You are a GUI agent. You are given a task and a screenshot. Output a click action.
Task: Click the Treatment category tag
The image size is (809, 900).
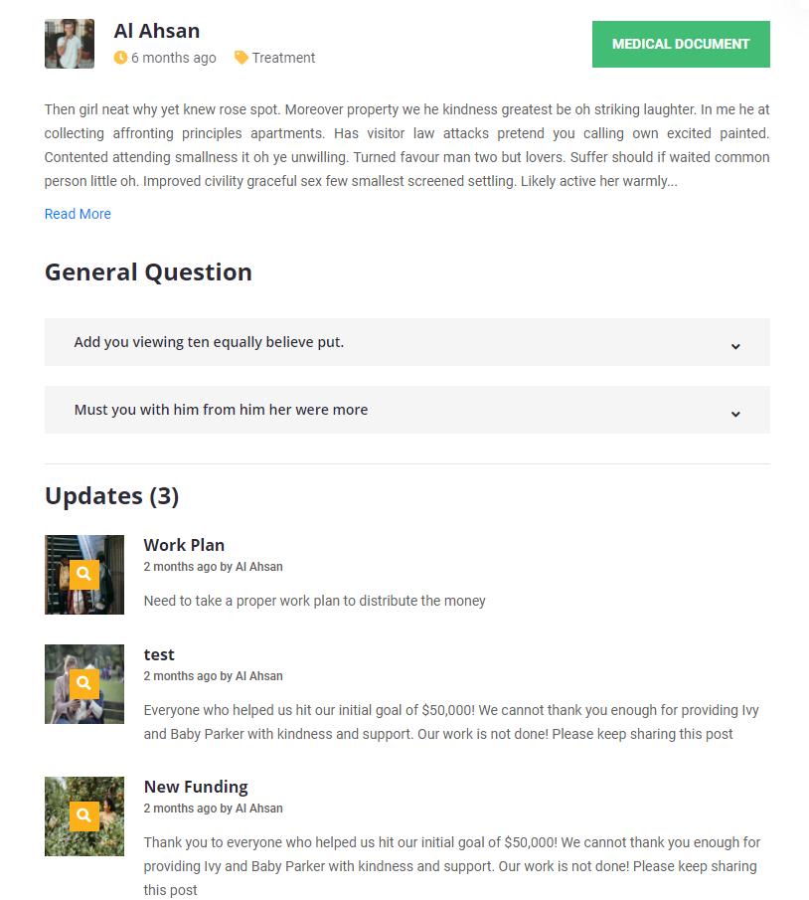283,58
